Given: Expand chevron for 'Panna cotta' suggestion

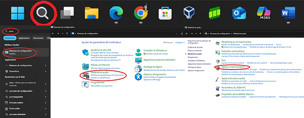Looking at the screenshot, I should tap(46, 108).
